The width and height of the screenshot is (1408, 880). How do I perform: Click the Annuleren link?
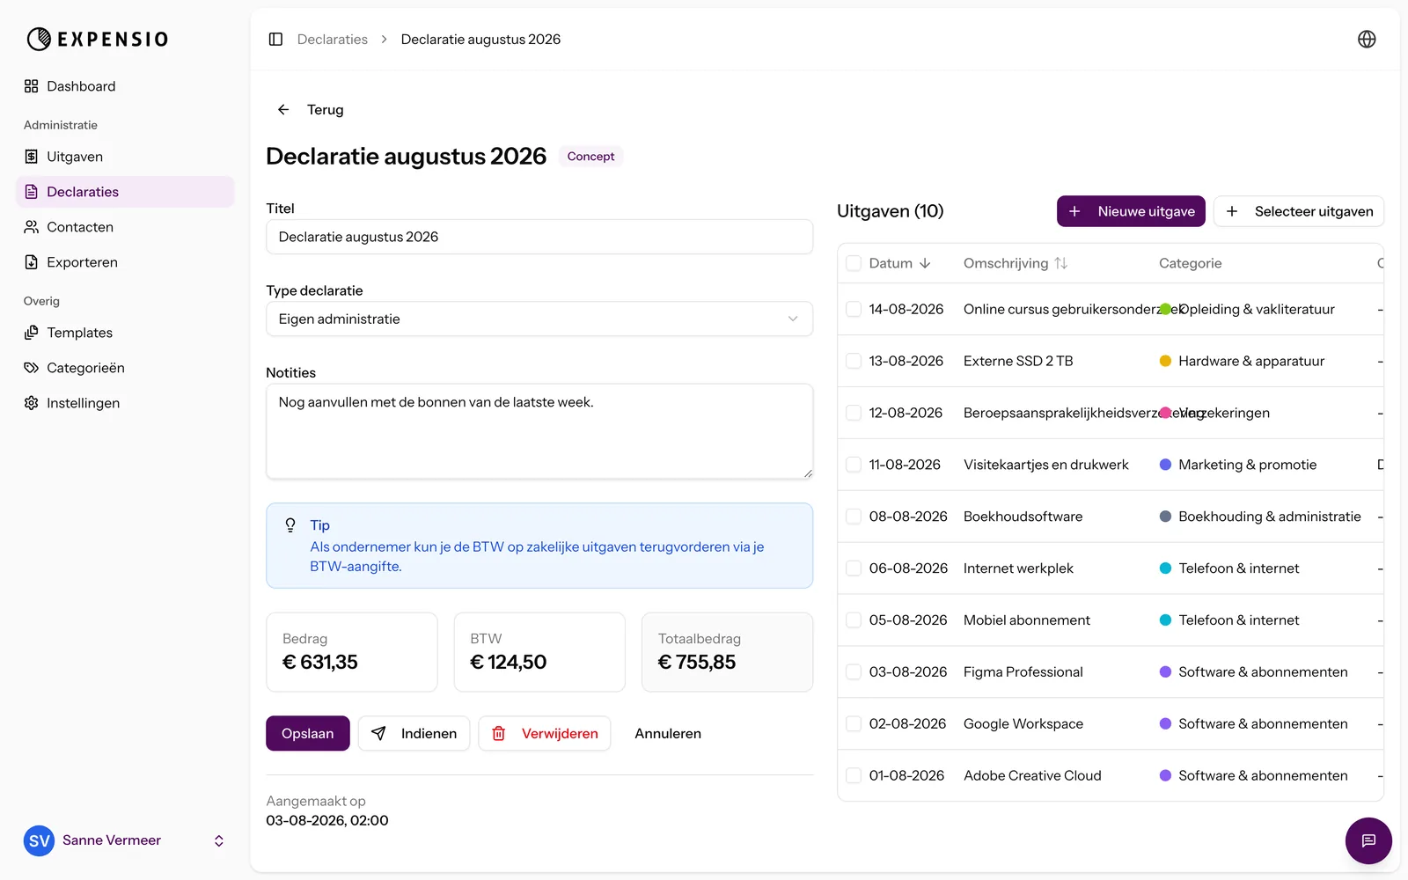coord(668,734)
